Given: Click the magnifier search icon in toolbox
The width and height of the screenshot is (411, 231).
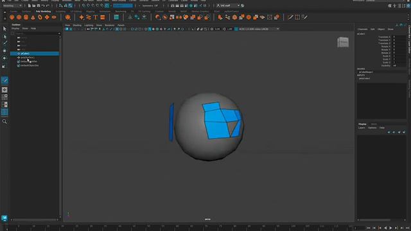Looking at the screenshot, I should pos(4,121).
